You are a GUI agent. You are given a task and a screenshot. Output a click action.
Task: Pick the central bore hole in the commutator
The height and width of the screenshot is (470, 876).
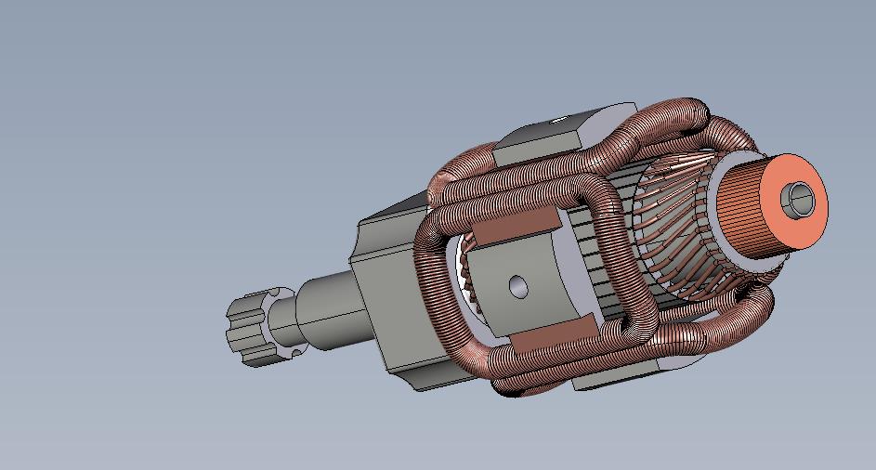802,199
